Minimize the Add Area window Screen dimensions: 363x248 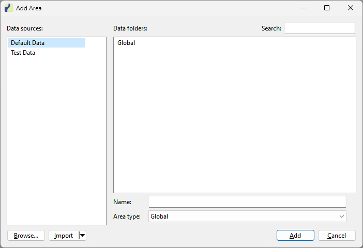pyautogui.click(x=302, y=8)
